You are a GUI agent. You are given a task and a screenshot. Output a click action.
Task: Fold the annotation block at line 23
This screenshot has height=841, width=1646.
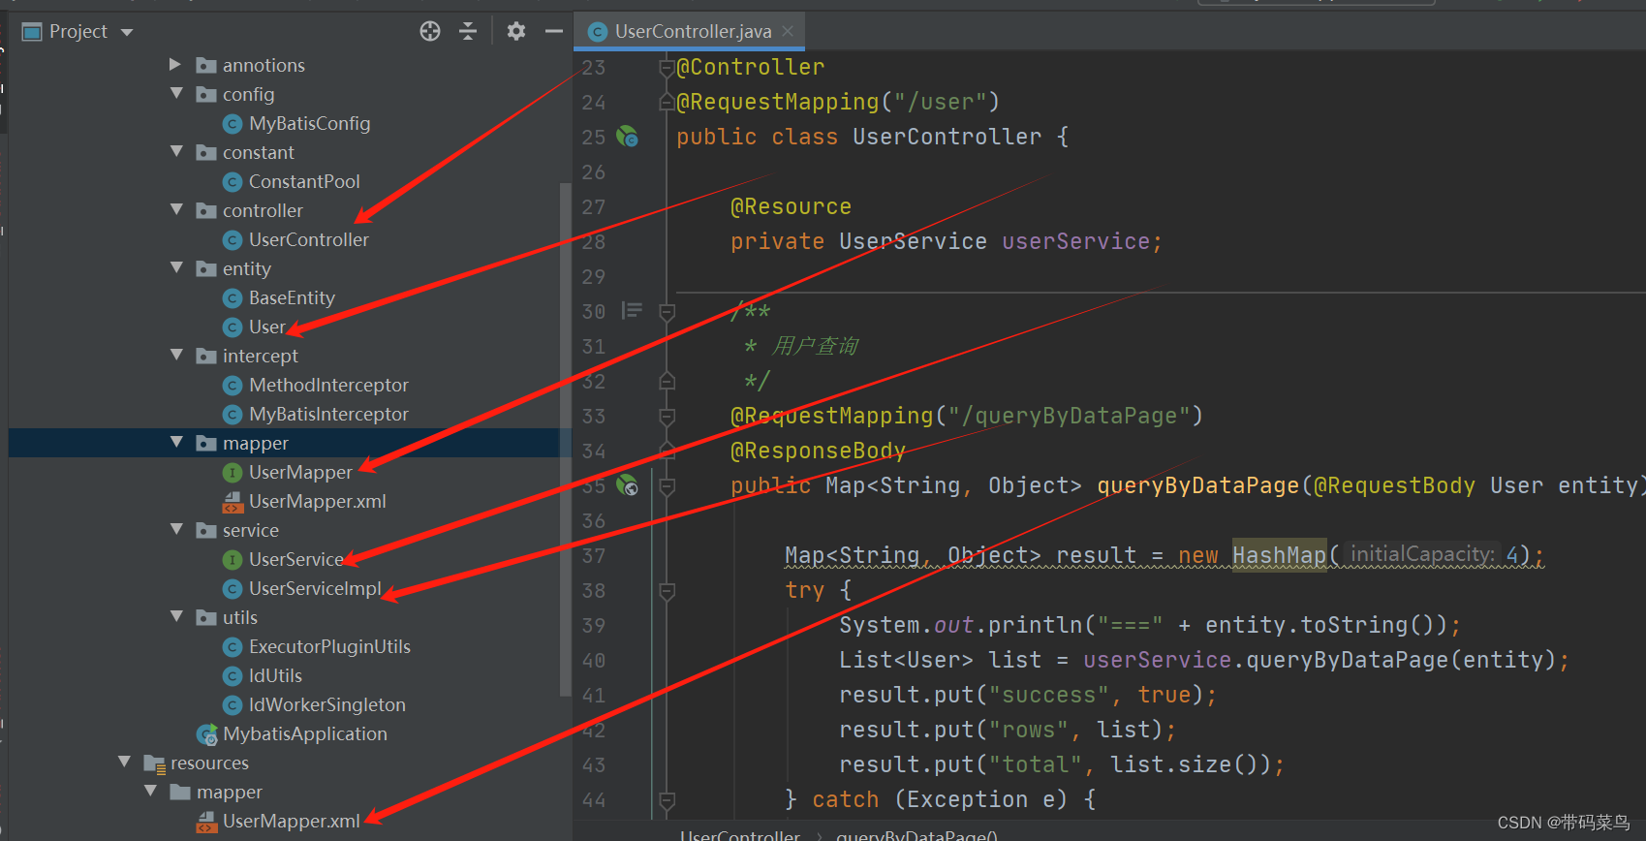[x=667, y=68]
